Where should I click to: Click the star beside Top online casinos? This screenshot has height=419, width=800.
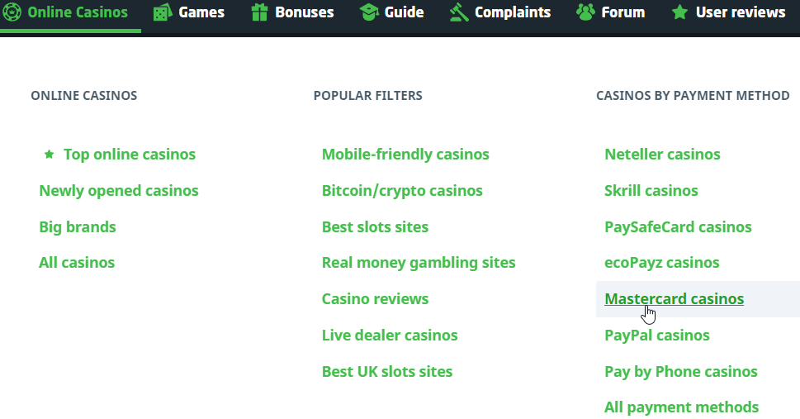[49, 155]
